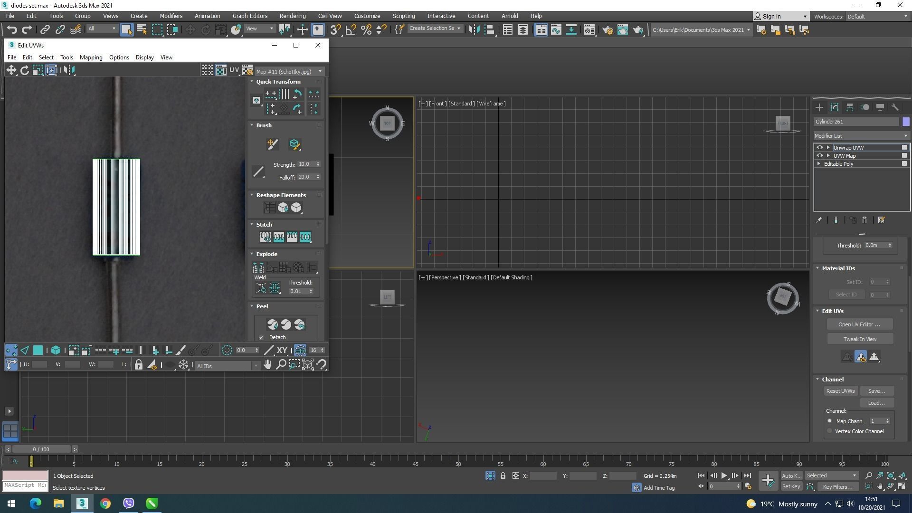
Task: Toggle the Detach checkbox in Peel
Action: (x=261, y=338)
